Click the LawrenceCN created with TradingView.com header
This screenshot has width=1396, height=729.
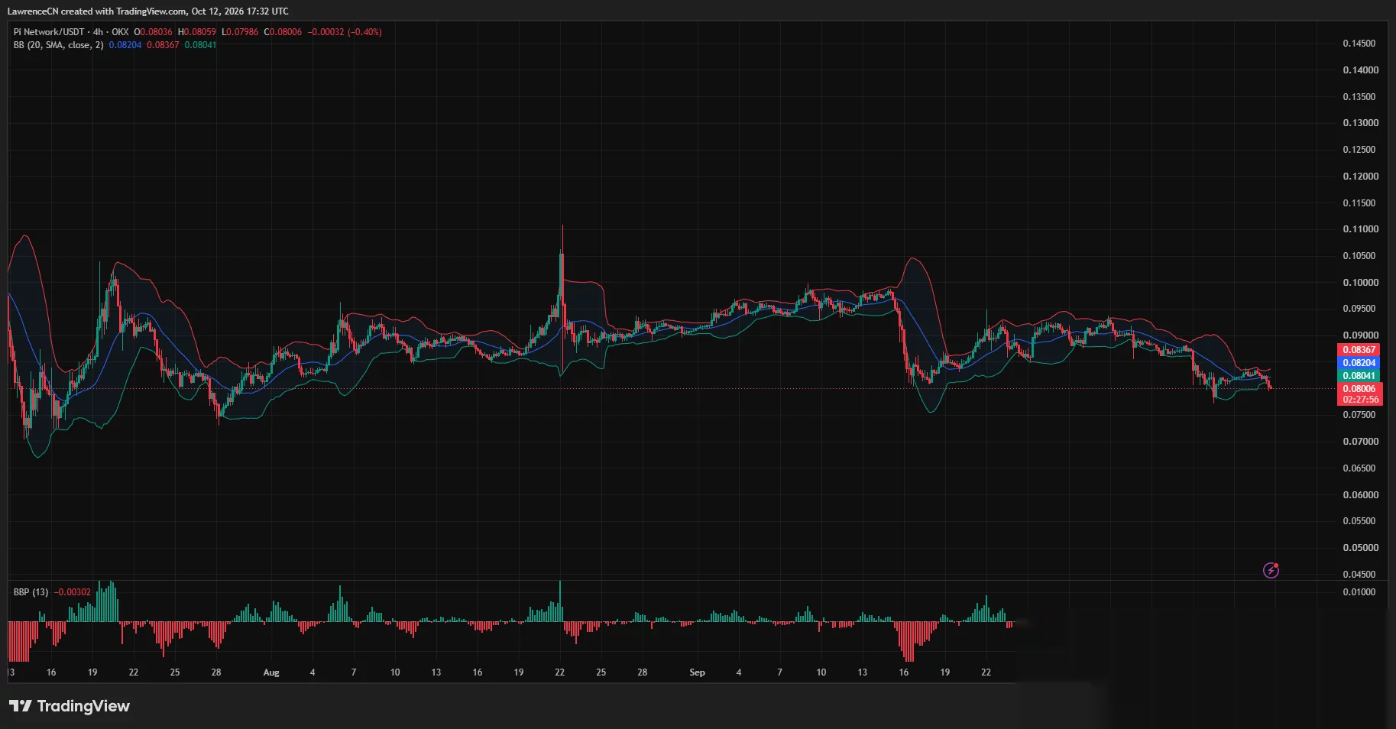[x=148, y=11]
